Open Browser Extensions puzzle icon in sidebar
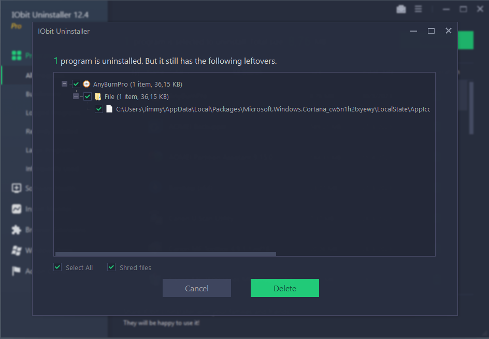489x339 pixels. [17, 230]
